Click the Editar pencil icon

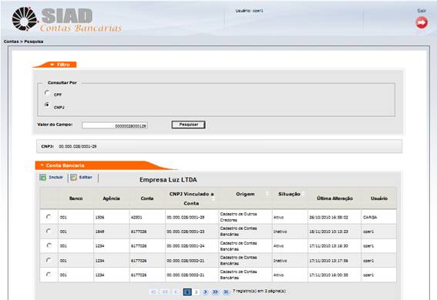pyautogui.click(x=73, y=178)
